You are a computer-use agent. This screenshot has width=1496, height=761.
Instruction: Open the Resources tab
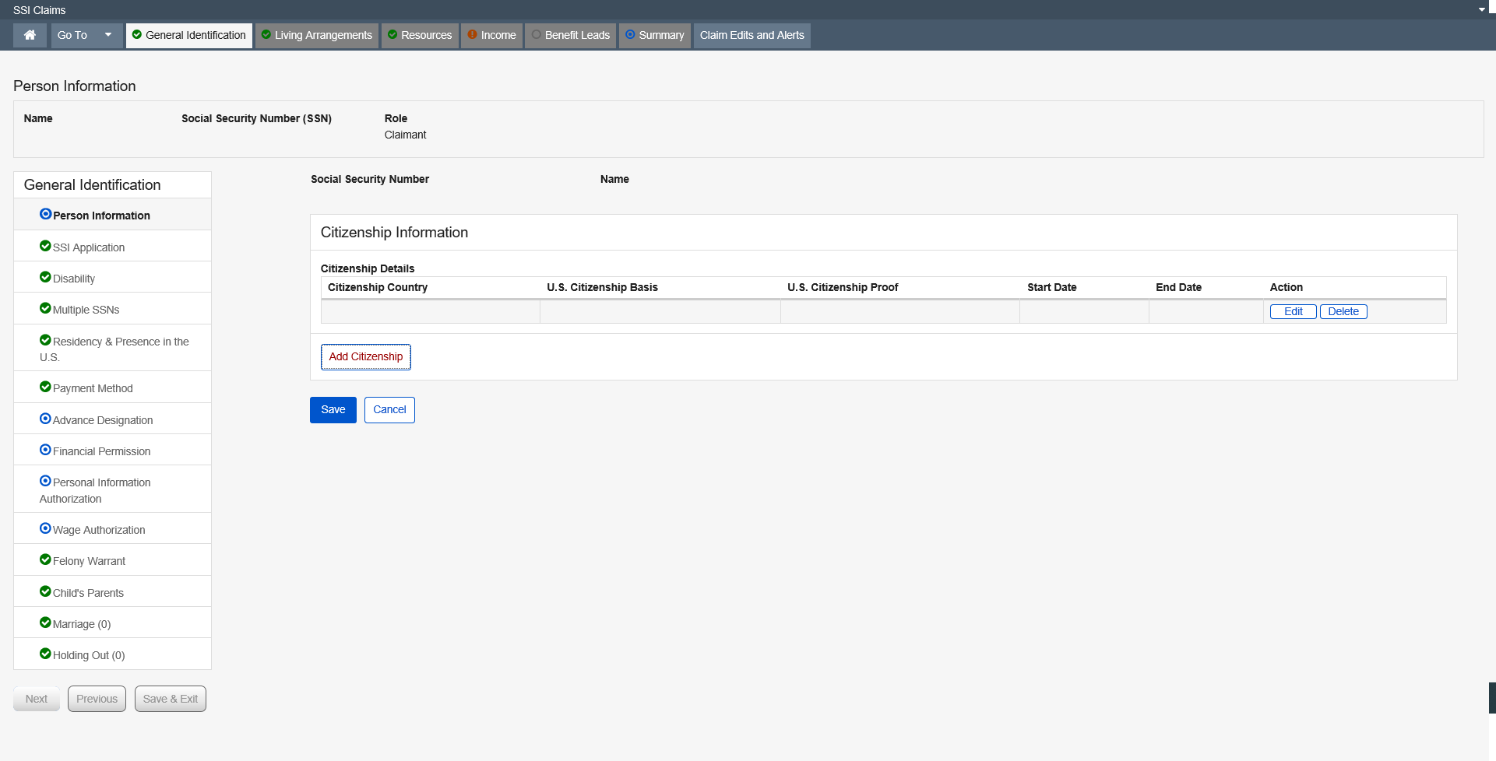420,35
